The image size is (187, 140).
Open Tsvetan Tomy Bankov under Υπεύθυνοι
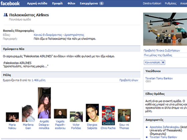coord(159,78)
